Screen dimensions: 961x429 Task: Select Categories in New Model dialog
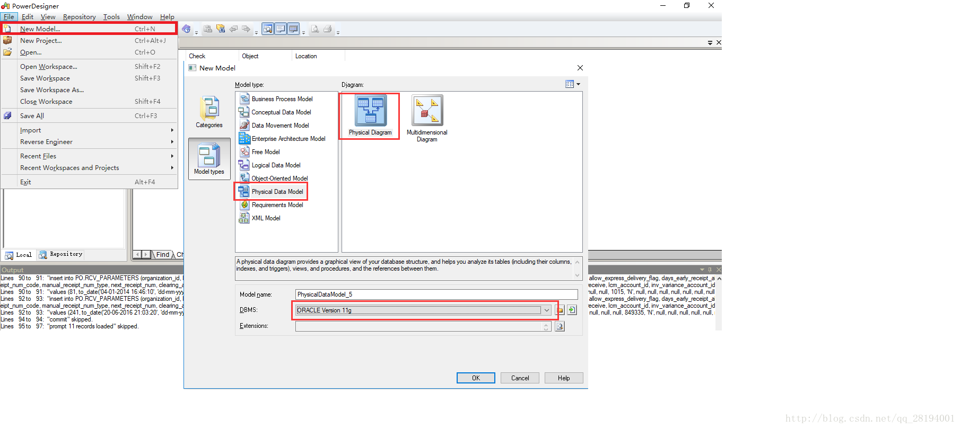(209, 112)
